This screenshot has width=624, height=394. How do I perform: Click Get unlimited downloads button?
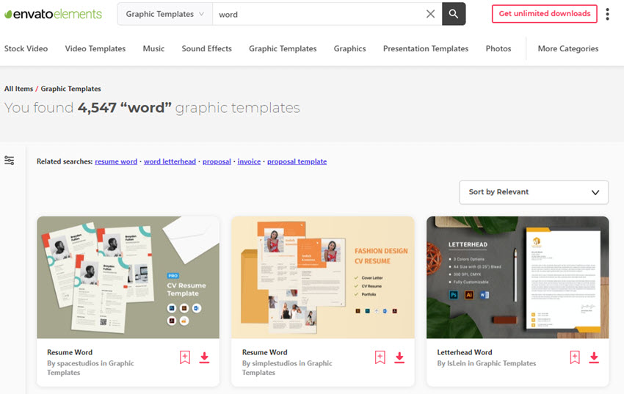[545, 13]
